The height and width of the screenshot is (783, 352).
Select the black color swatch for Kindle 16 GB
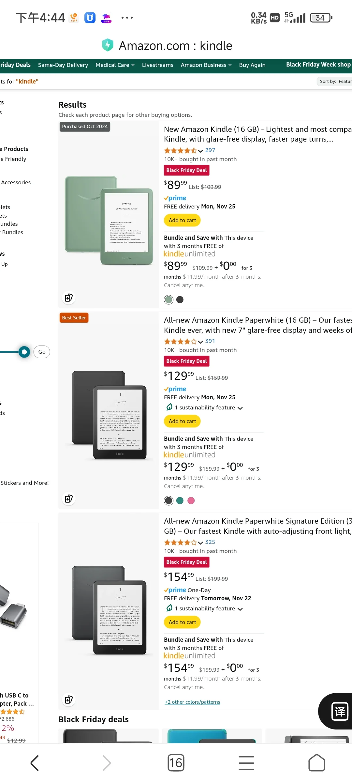(180, 299)
